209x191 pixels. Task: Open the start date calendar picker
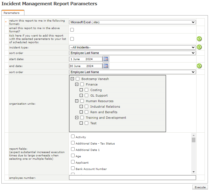tap(106, 59)
